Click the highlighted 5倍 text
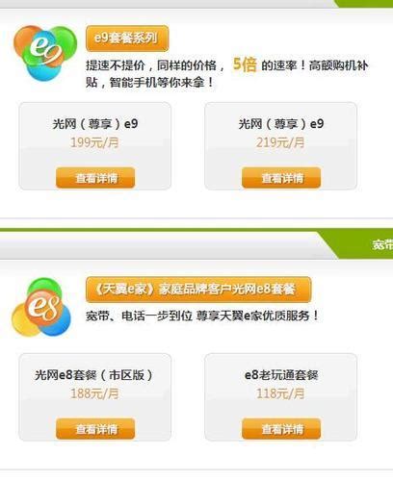393x481 pixels. (x=245, y=64)
